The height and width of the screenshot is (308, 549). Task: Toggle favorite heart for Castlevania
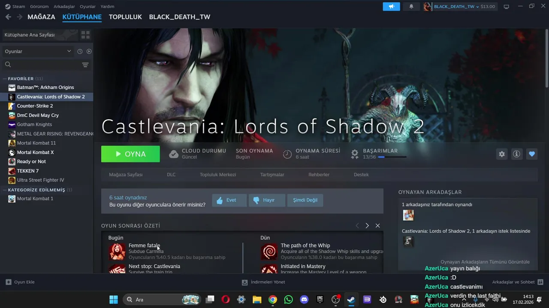pyautogui.click(x=532, y=154)
